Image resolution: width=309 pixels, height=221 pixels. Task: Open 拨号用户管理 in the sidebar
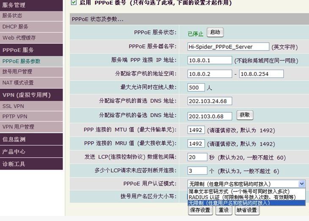point(31,72)
